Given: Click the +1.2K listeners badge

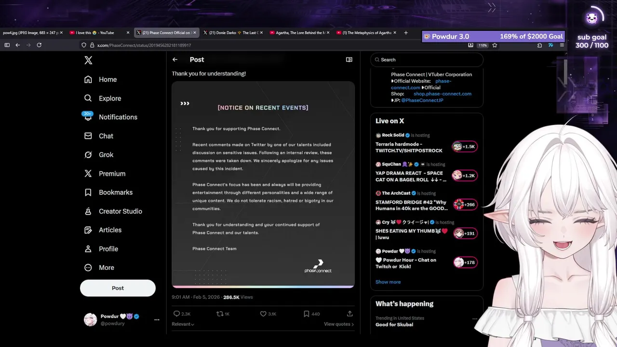Looking at the screenshot, I should click(465, 175).
